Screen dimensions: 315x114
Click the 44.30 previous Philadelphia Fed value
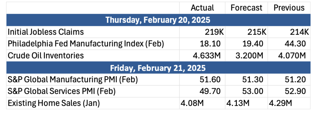pyautogui.click(x=295, y=44)
